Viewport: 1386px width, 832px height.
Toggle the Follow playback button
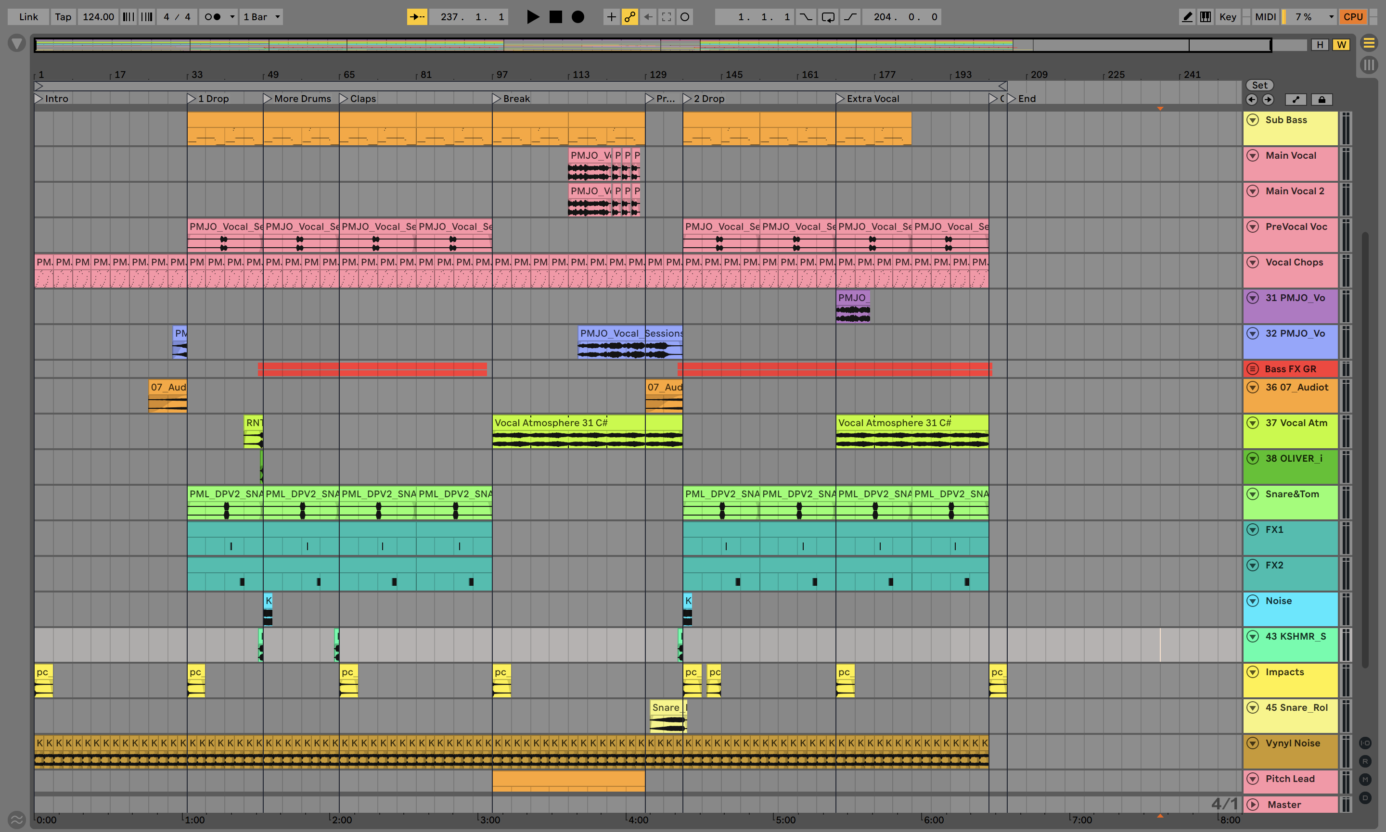click(x=417, y=17)
